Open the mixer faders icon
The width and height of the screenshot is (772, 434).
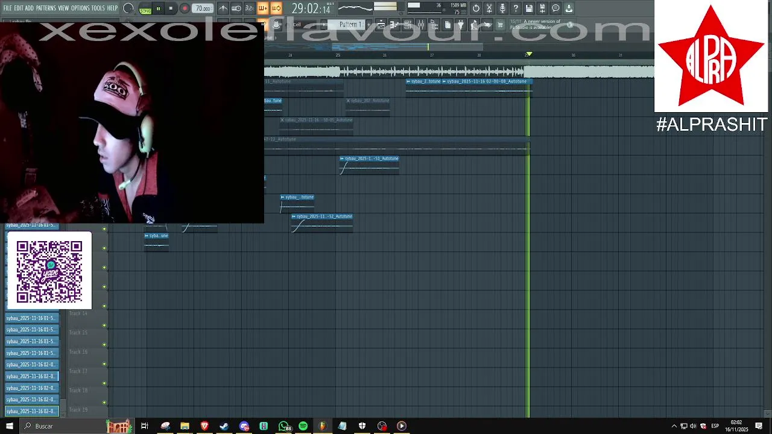(x=420, y=25)
